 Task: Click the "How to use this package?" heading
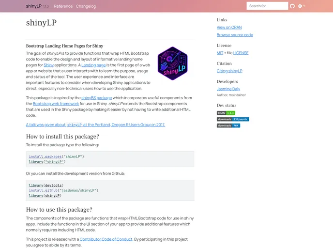point(59,210)
